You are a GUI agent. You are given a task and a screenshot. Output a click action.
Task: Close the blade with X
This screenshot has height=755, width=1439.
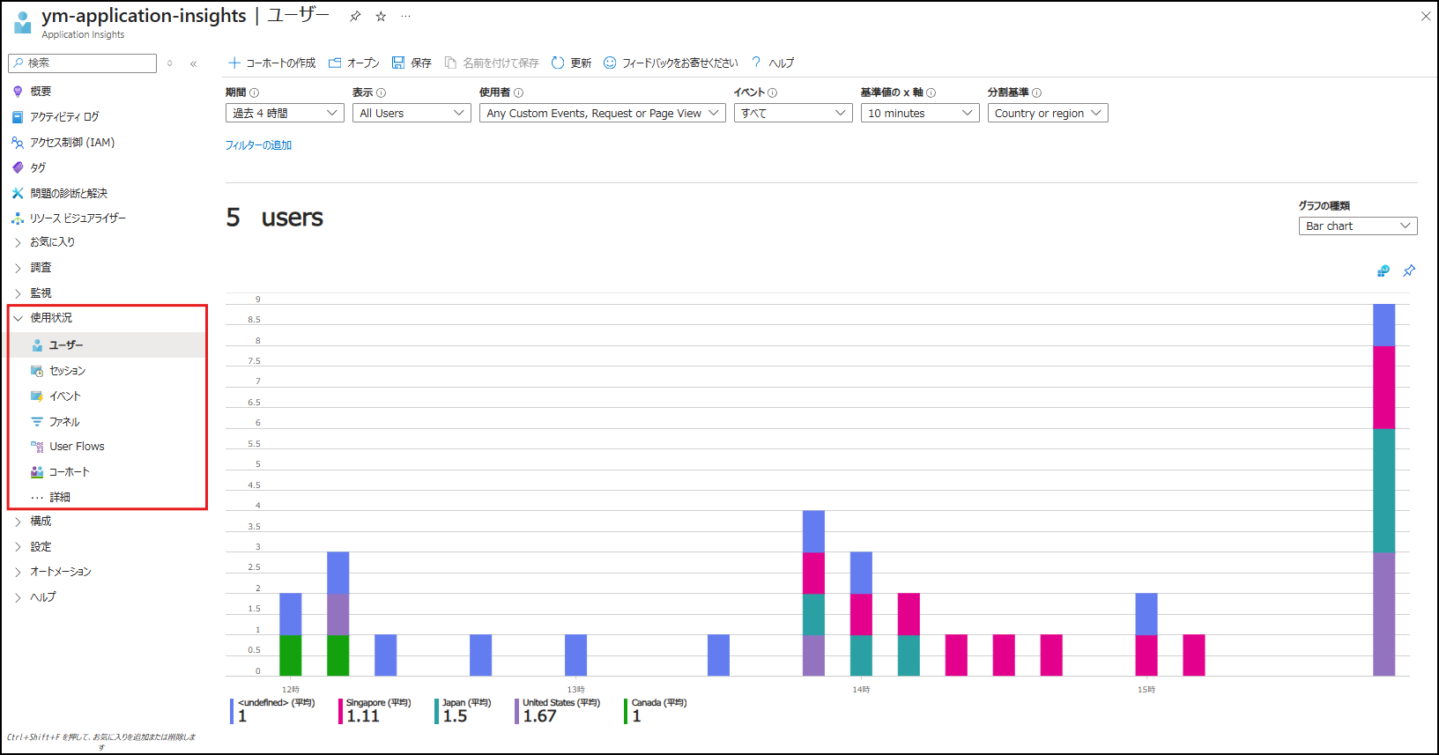1426,17
